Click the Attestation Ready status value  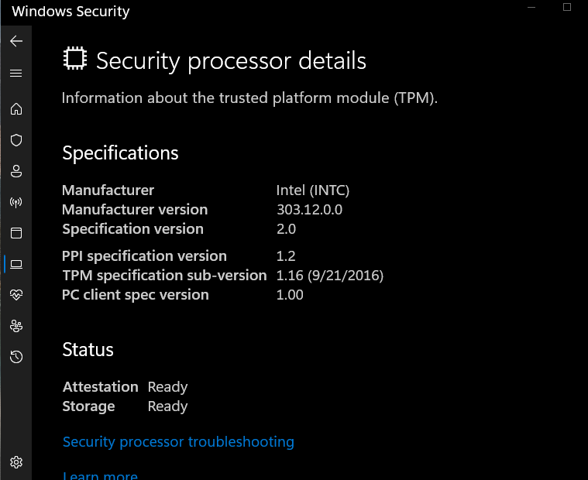tap(167, 387)
